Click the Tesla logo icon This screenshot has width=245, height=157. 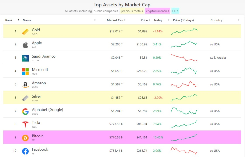click(x=25, y=124)
